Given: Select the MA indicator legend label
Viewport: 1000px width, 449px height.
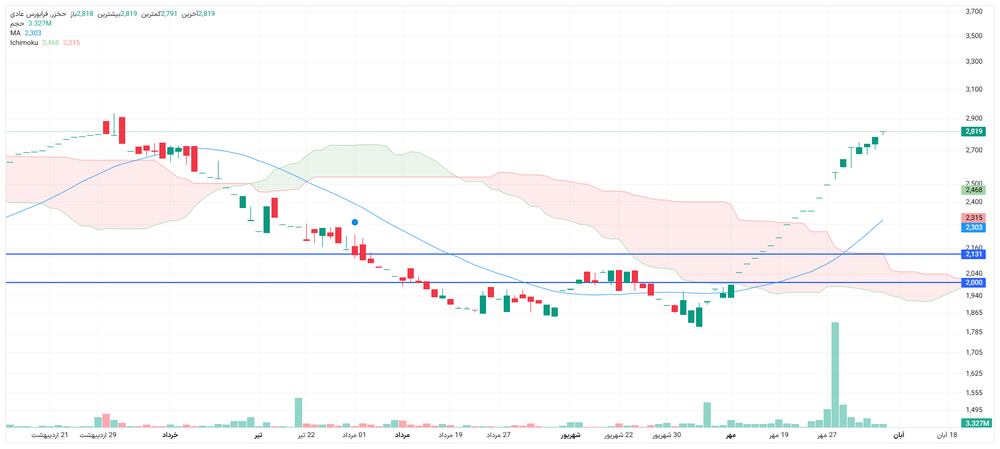Looking at the screenshot, I should 15,33.
